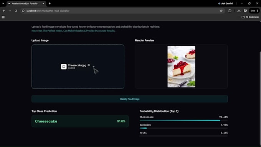This screenshot has width=261, height=147.
Task: Open the All Bookmarks folder
Action: pos(250,17)
